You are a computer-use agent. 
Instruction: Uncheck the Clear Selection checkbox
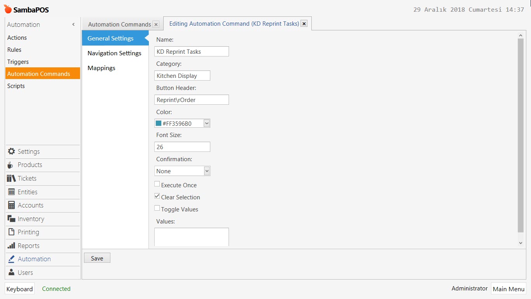point(157,196)
